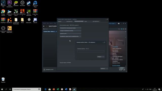The height and width of the screenshot is (91, 162).
Task: Select Discord desktop shortcut
Action: click(35, 20)
